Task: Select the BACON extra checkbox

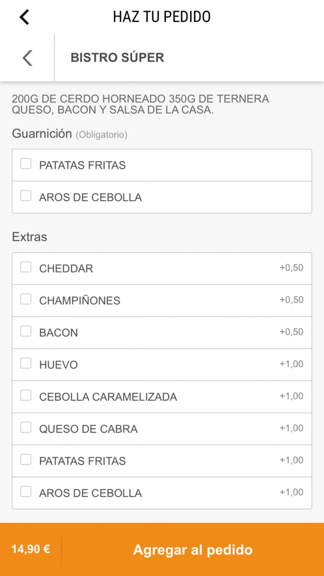Action: tap(26, 331)
